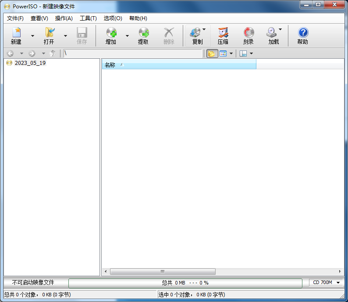Click the Copy (复制) disc icon

[x=195, y=32]
